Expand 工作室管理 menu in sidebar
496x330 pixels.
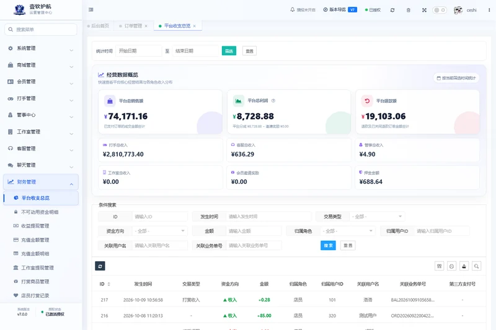click(41, 132)
